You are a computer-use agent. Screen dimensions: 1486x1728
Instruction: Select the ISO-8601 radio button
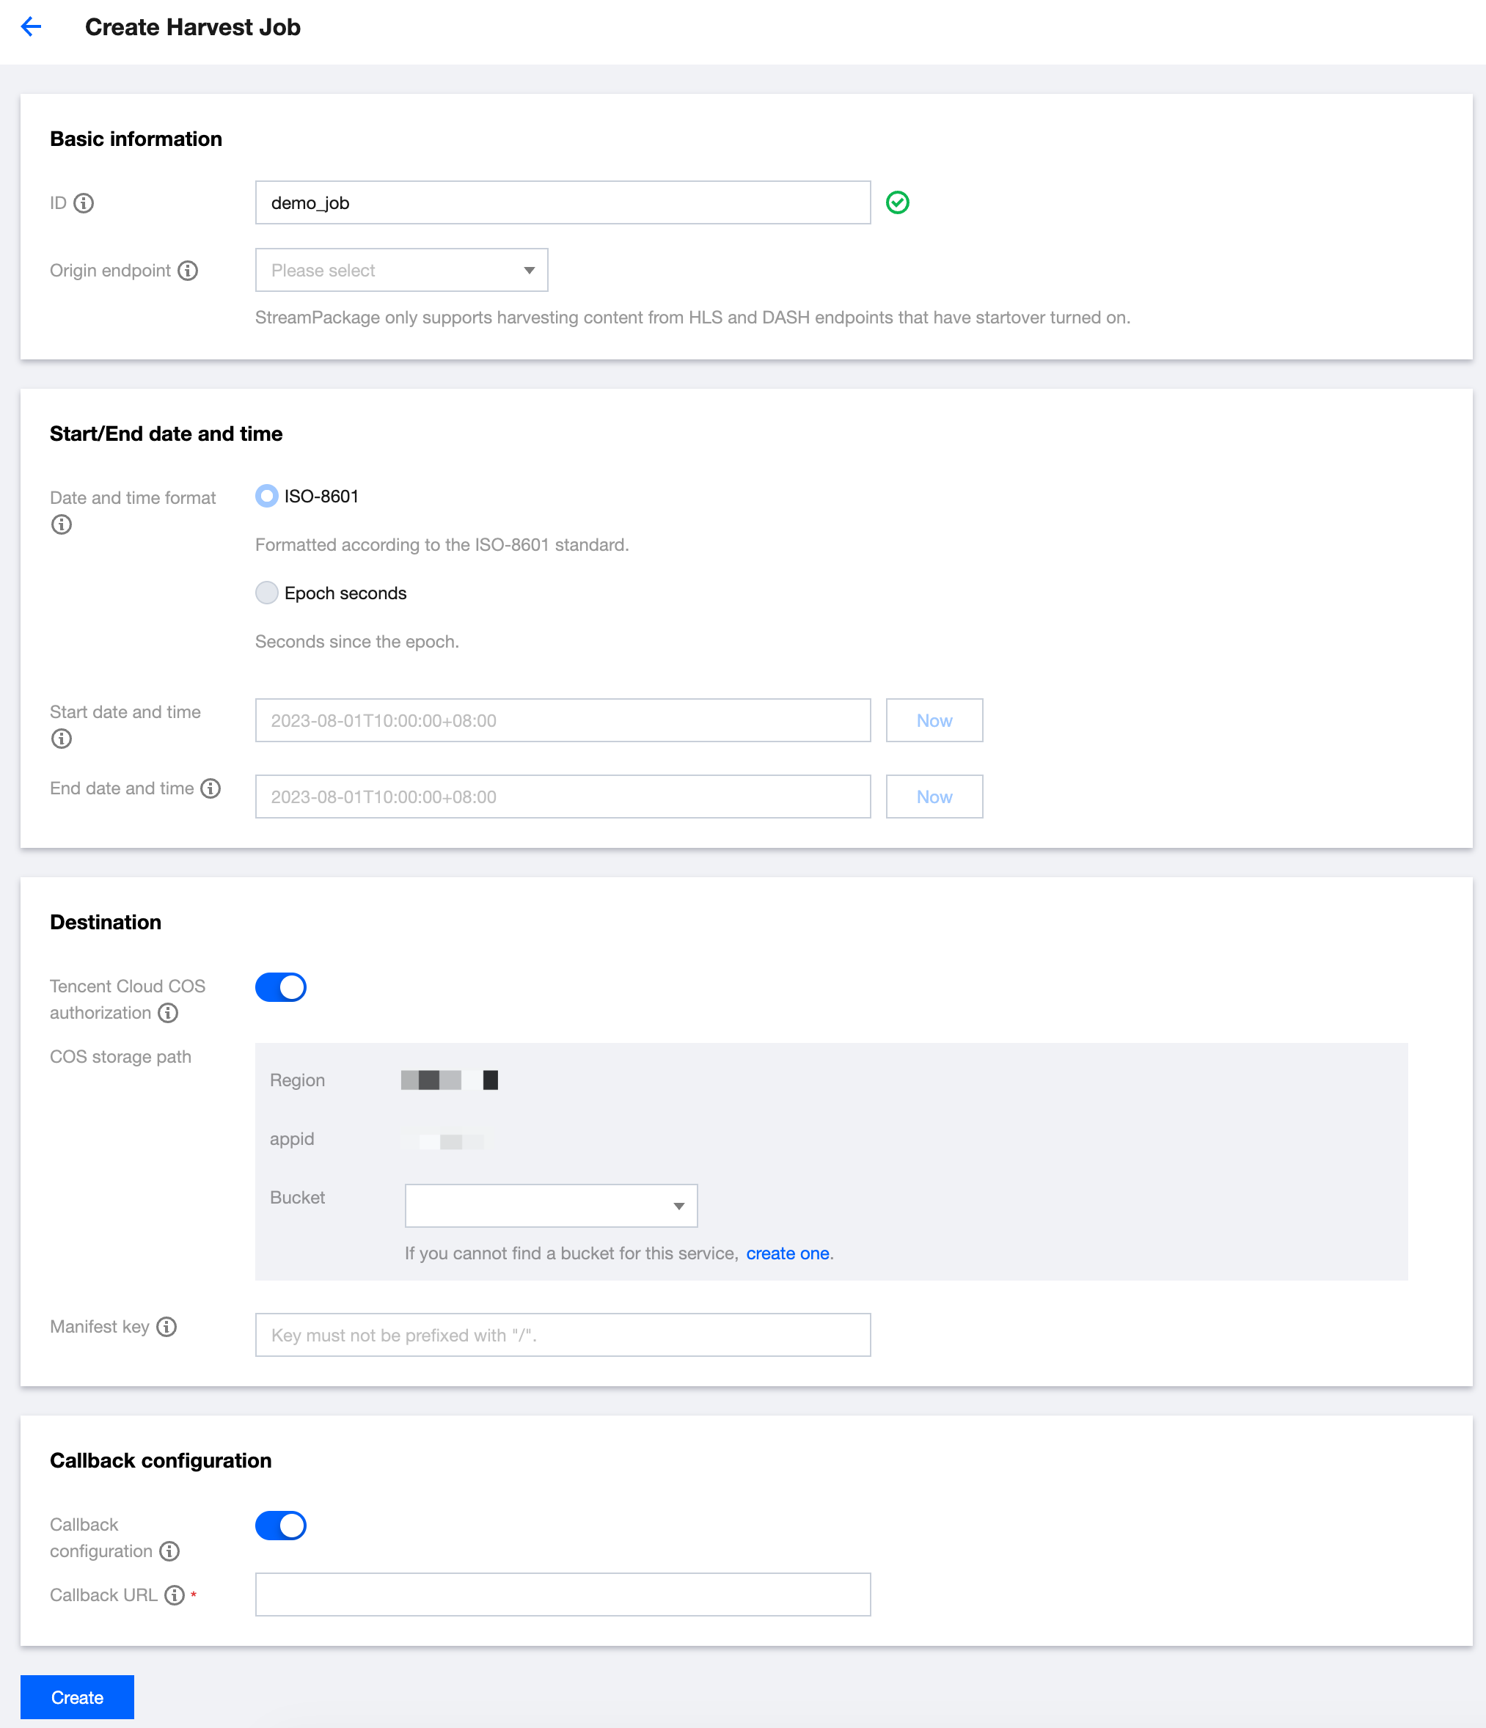(267, 497)
